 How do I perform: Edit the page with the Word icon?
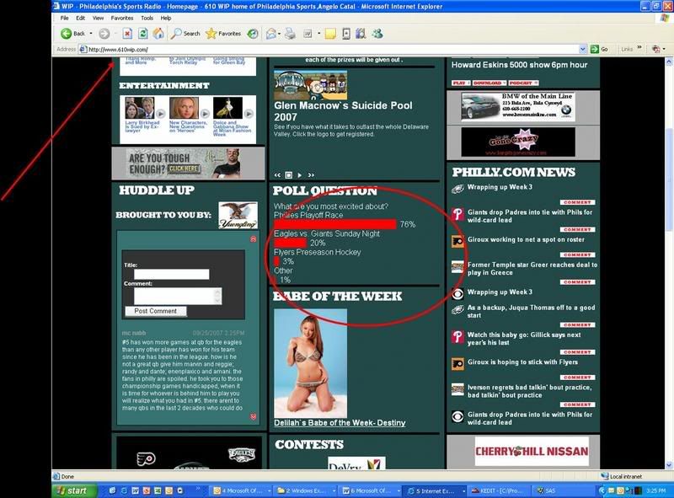point(308,34)
